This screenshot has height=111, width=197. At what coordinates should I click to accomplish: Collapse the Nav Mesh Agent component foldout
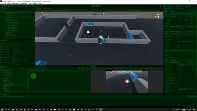click(165, 62)
